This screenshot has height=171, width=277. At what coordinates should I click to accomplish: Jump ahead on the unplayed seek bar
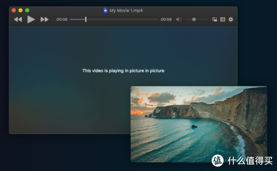(x=123, y=19)
